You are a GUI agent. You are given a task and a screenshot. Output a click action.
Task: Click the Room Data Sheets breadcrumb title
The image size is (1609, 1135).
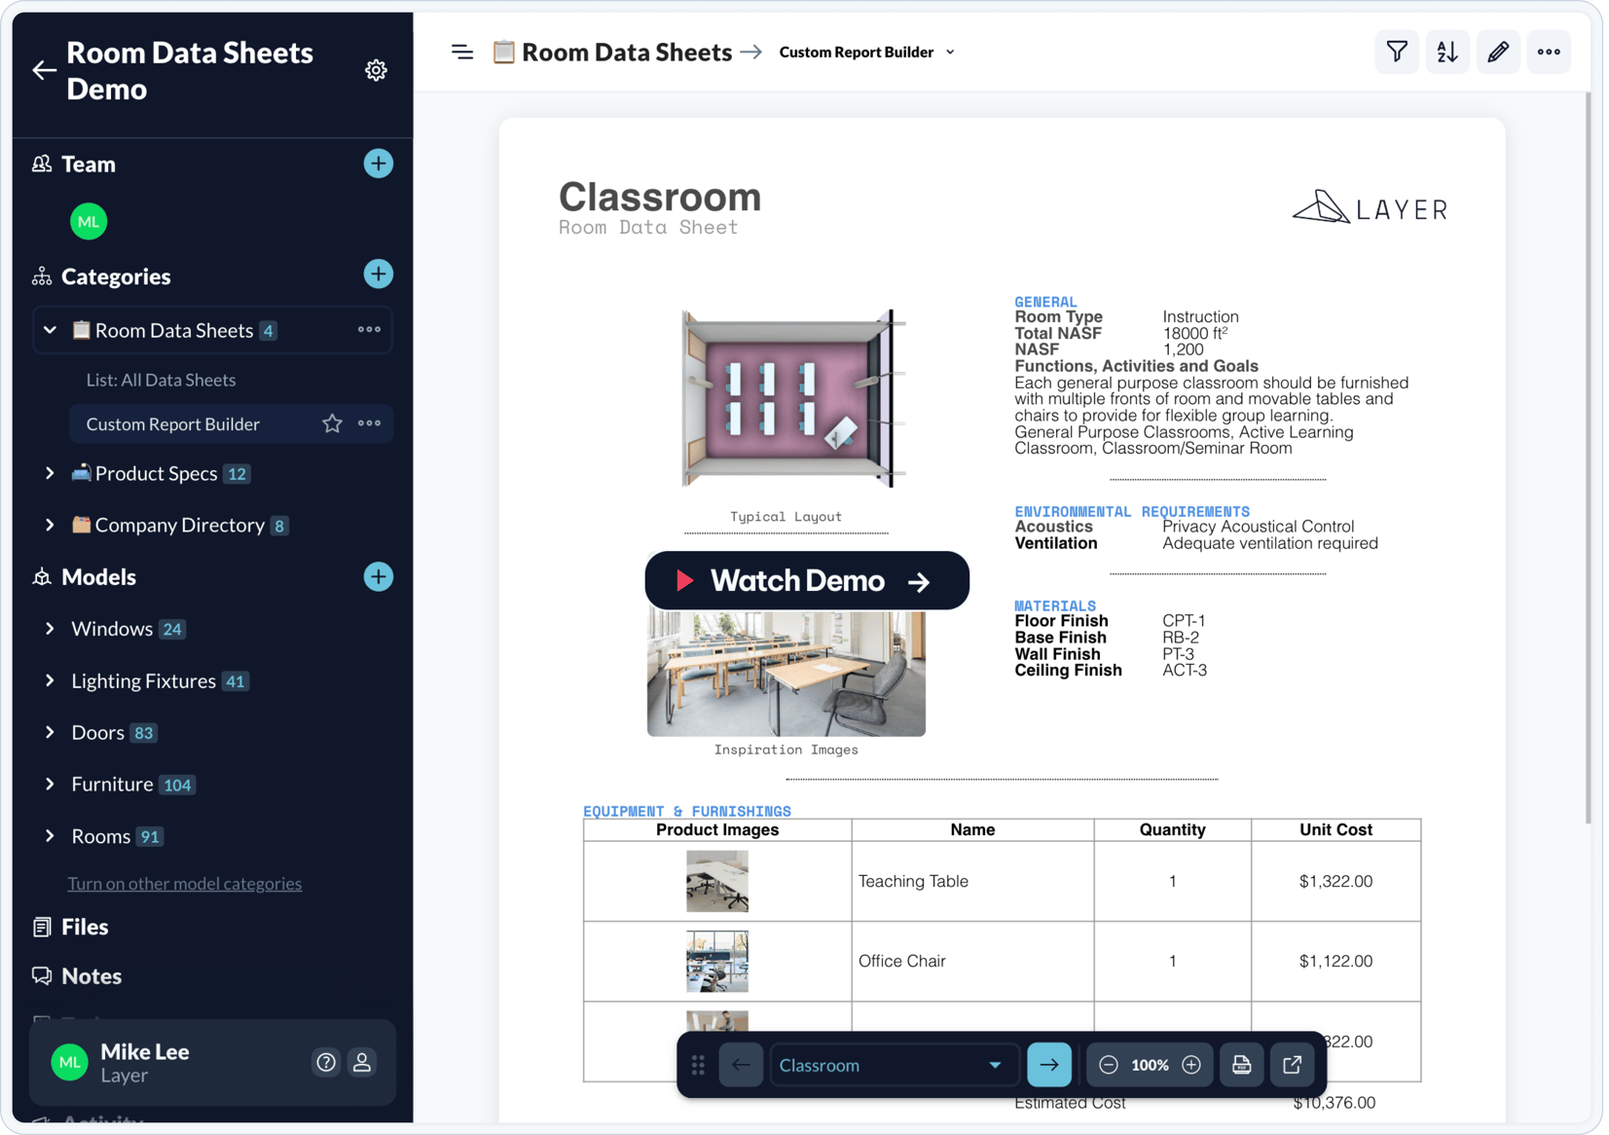point(627,52)
